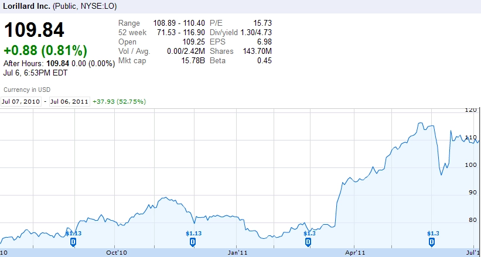Click the +0.88 (0.81%) price change
This screenshot has height=257, width=481.
coord(45,51)
